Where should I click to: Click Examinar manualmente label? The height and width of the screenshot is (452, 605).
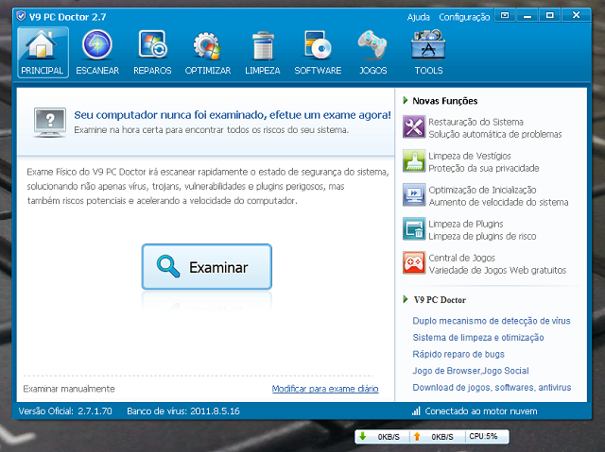coord(69,389)
